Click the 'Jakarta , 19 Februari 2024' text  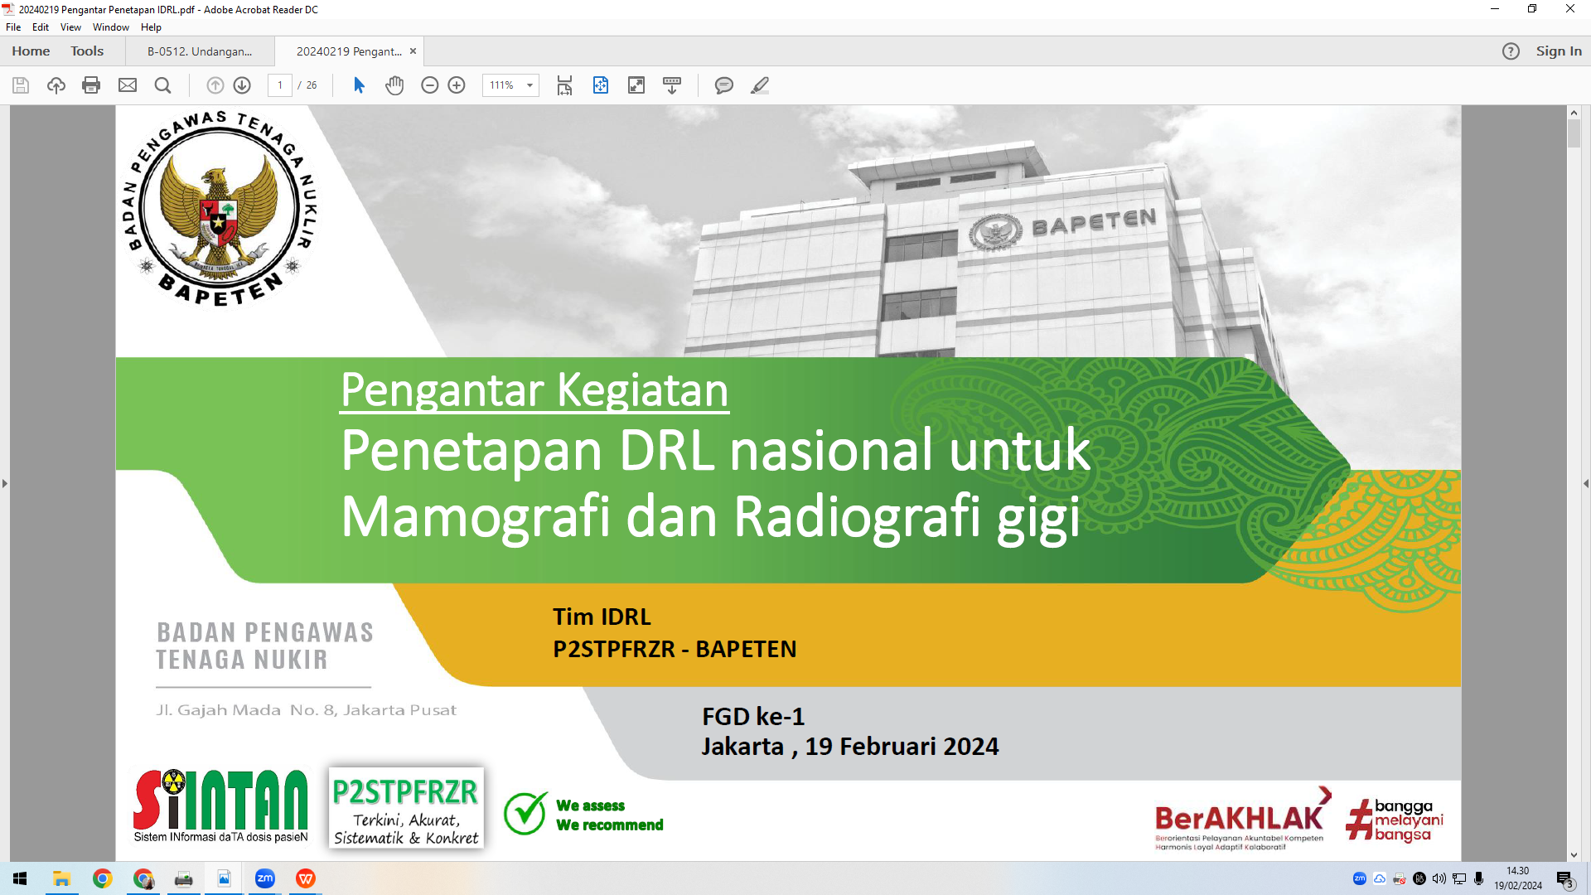850,747
